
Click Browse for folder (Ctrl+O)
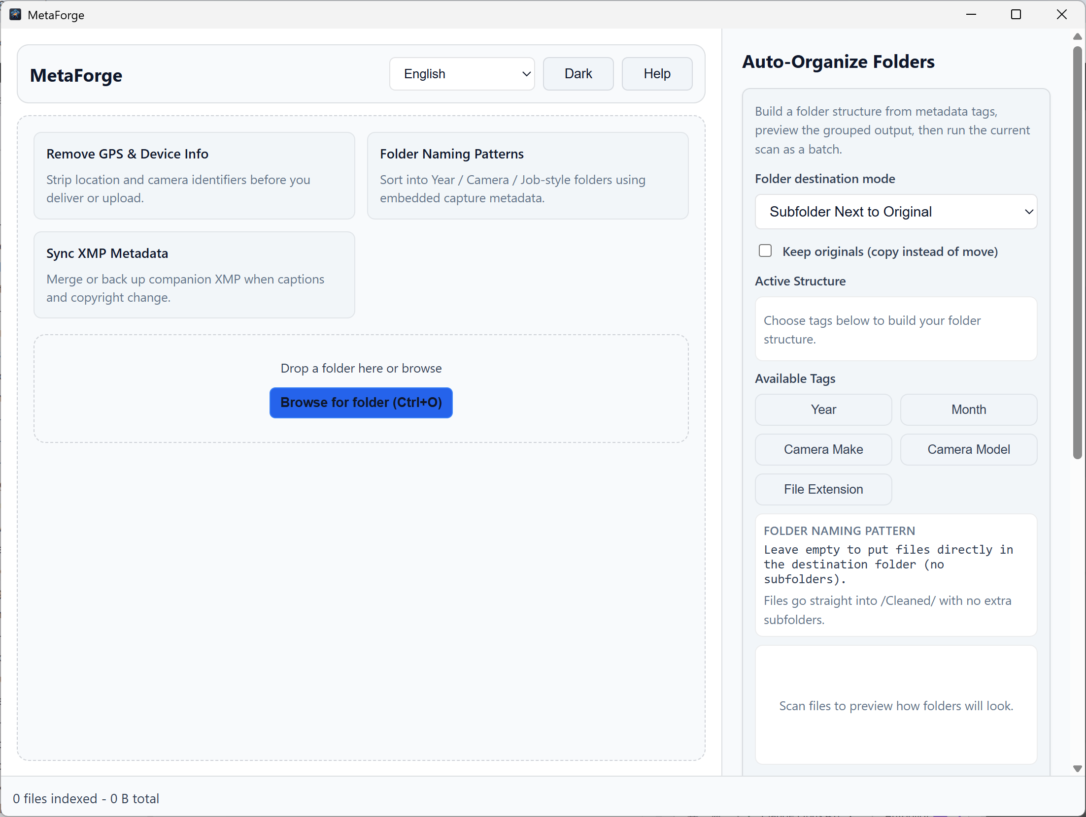point(361,403)
